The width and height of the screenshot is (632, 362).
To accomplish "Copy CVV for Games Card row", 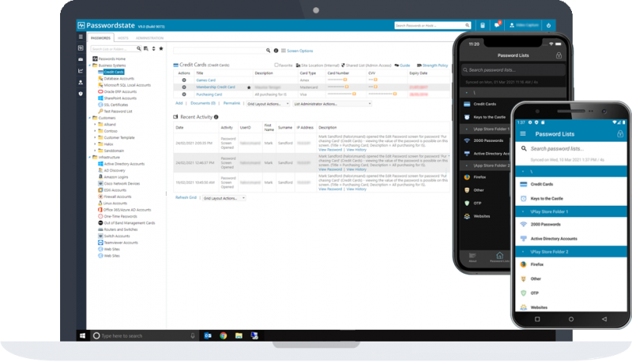I will click(x=375, y=80).
